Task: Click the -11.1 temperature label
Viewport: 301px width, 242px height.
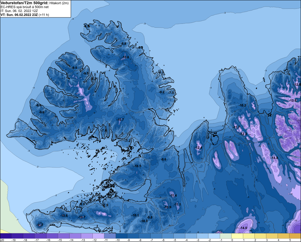Action: pyautogui.click(x=177, y=204)
